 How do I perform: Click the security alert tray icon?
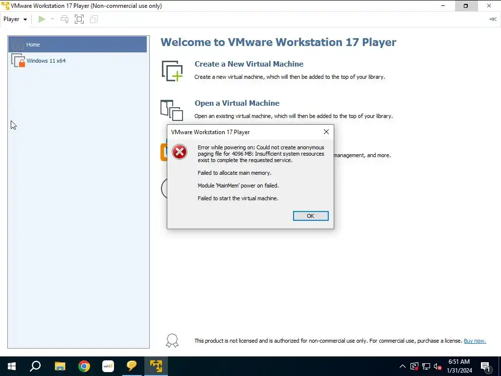click(414, 366)
